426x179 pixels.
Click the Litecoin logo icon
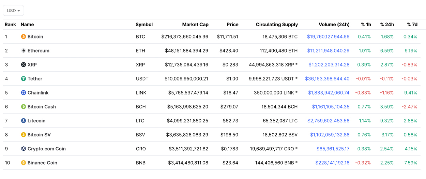(x=24, y=121)
